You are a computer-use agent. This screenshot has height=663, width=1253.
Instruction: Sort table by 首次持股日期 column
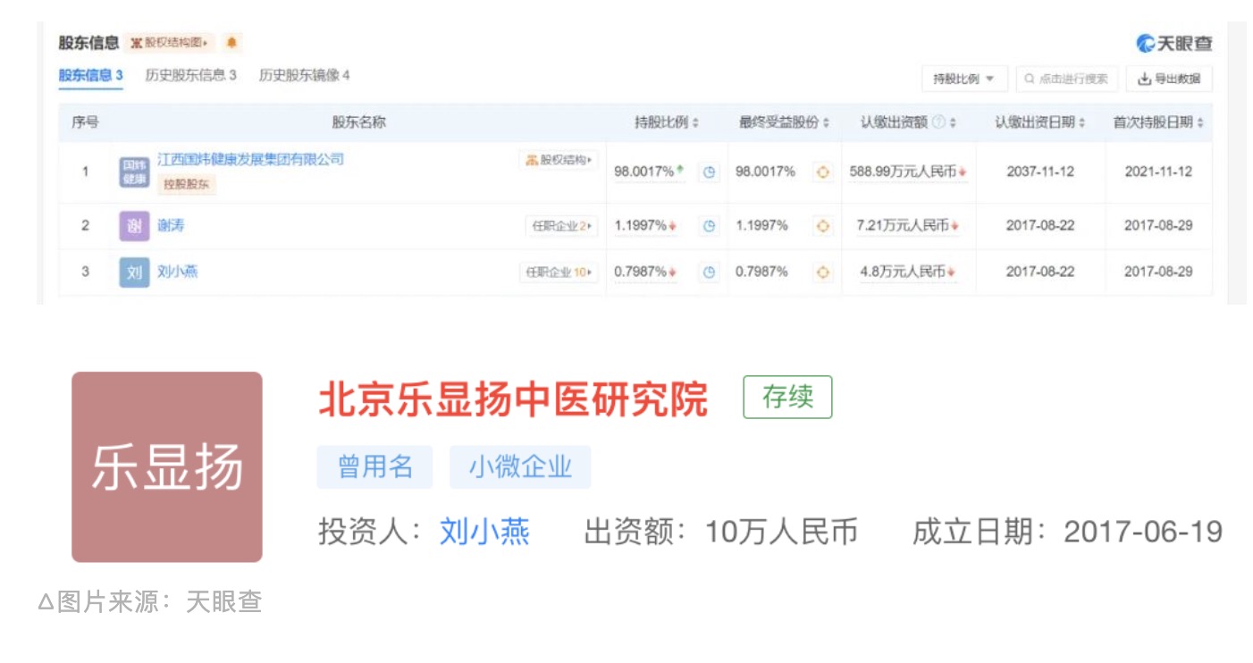1157,122
